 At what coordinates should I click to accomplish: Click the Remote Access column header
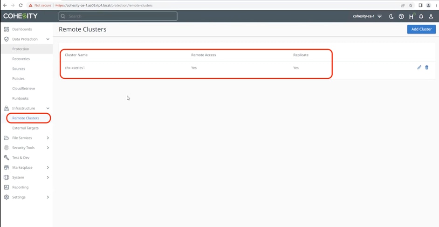coord(204,55)
